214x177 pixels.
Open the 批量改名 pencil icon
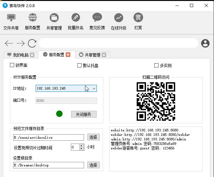pyautogui.click(x=76, y=17)
